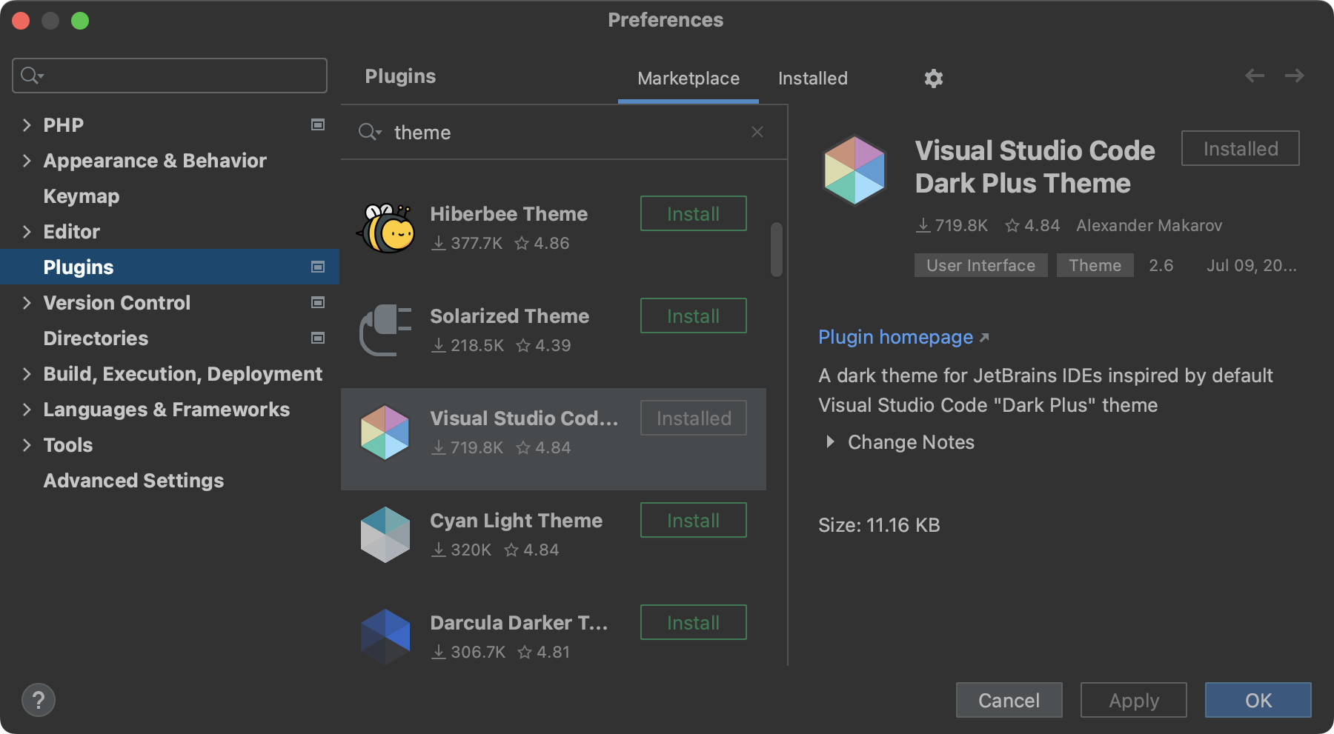Switch to the Marketplace tab
Viewport: 1334px width, 734px height.
(688, 79)
